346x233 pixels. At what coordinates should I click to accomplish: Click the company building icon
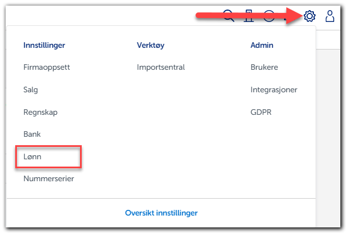248,16
